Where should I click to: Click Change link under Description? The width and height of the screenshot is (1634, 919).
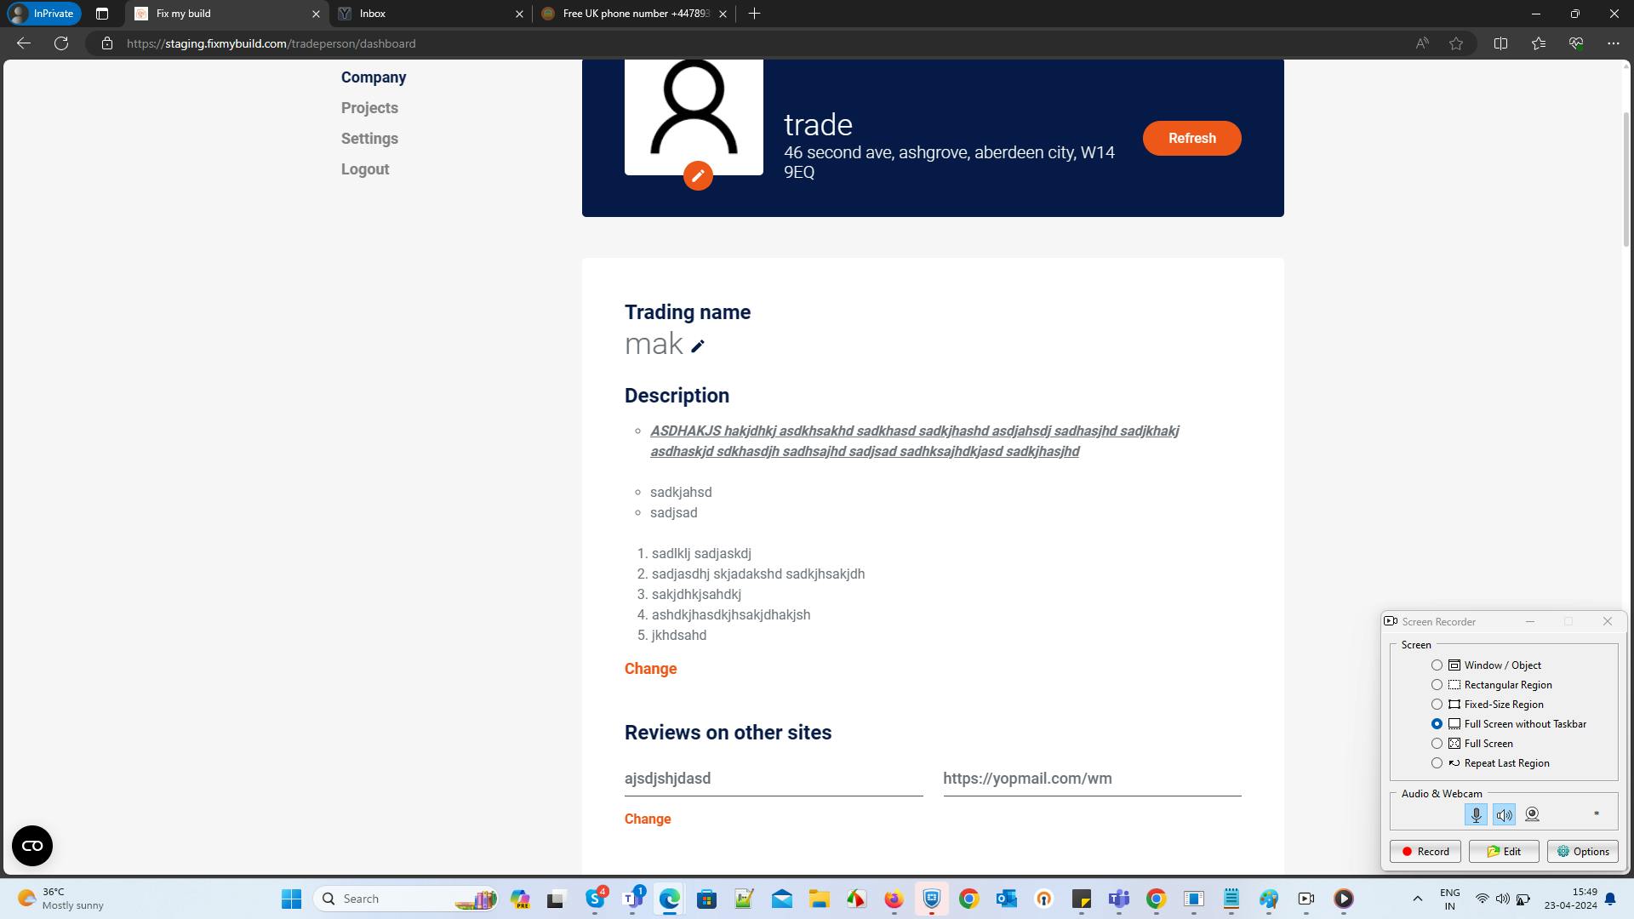click(x=650, y=669)
